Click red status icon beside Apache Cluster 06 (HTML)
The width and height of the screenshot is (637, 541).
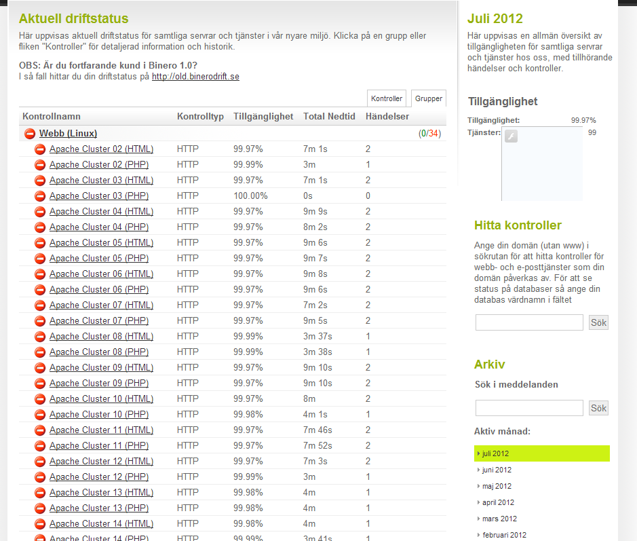[x=40, y=274]
